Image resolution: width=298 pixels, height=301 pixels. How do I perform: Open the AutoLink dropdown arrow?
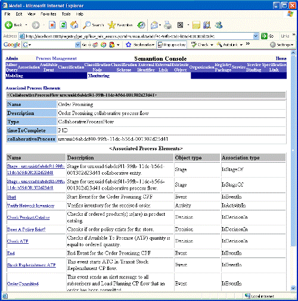241,45
